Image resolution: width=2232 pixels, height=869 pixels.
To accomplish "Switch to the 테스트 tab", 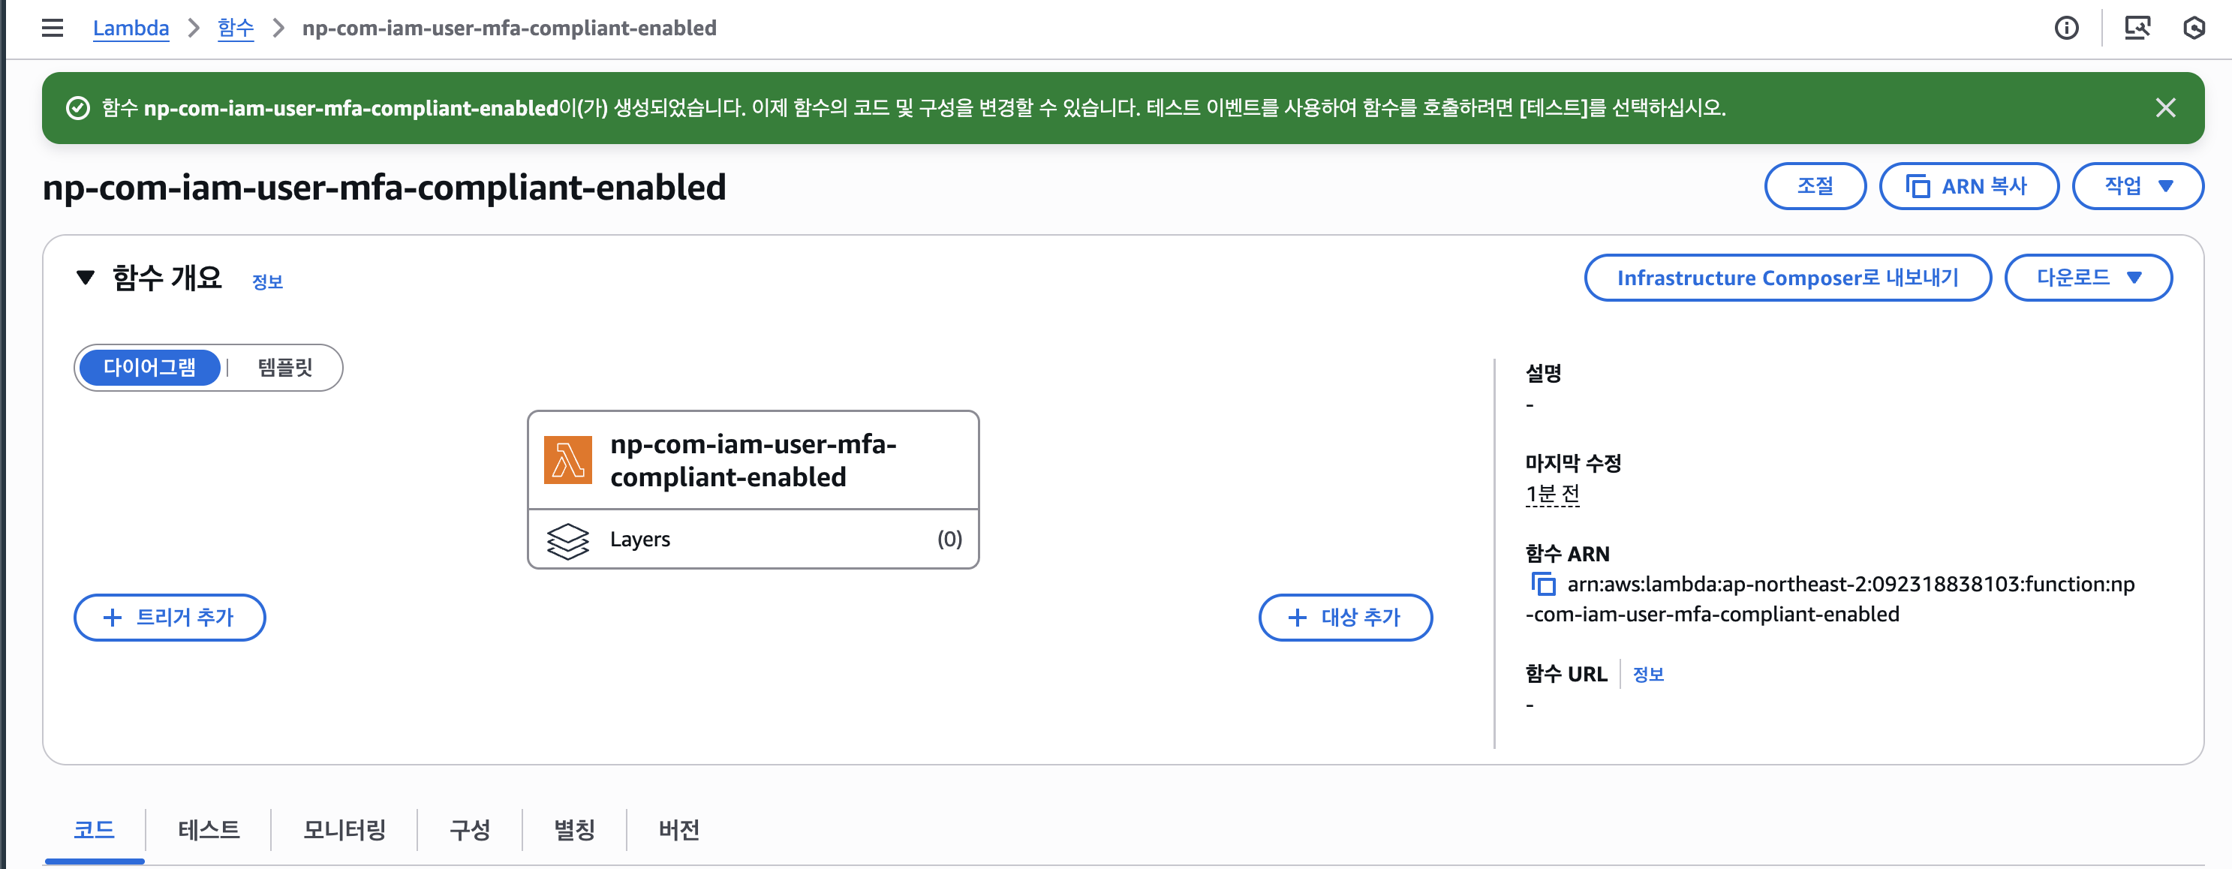I will pos(209,829).
